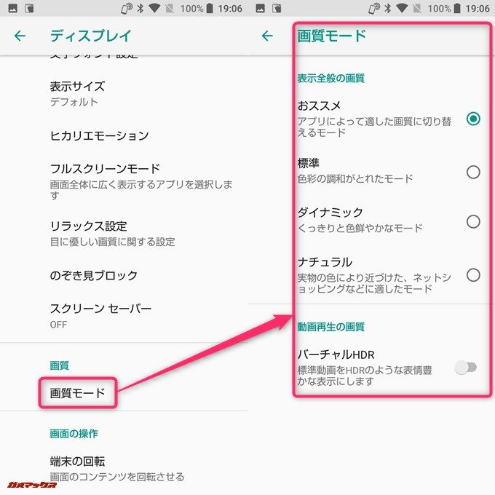The width and height of the screenshot is (495, 495).
Task: Tap the right screen's image notification icon
Action: pos(260,8)
